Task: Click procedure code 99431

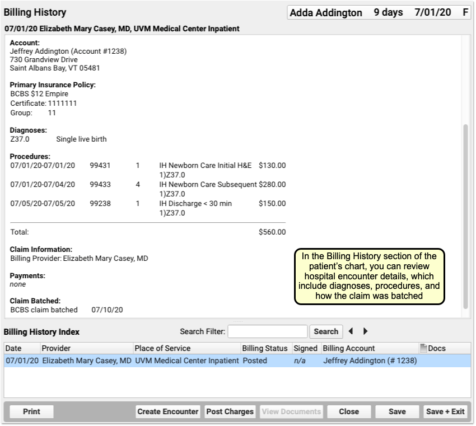Action: pyautogui.click(x=100, y=165)
